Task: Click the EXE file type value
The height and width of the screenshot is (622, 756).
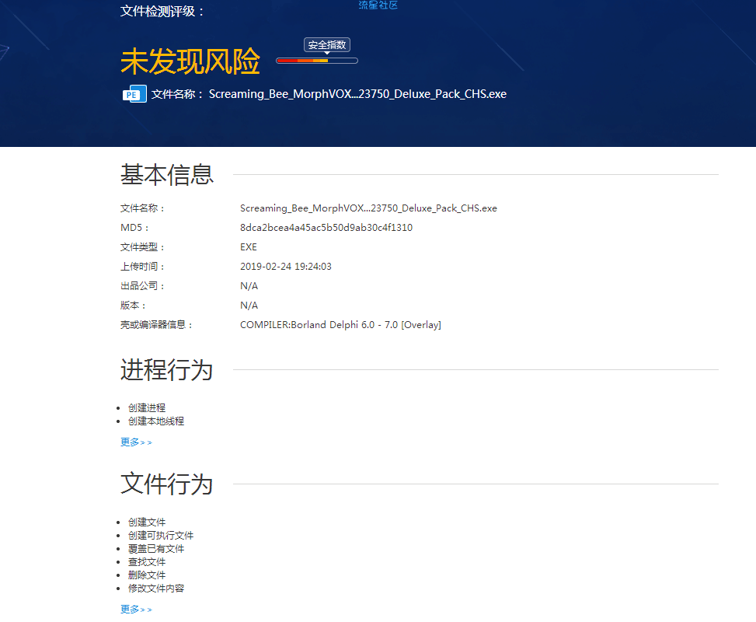Action: pyautogui.click(x=249, y=247)
